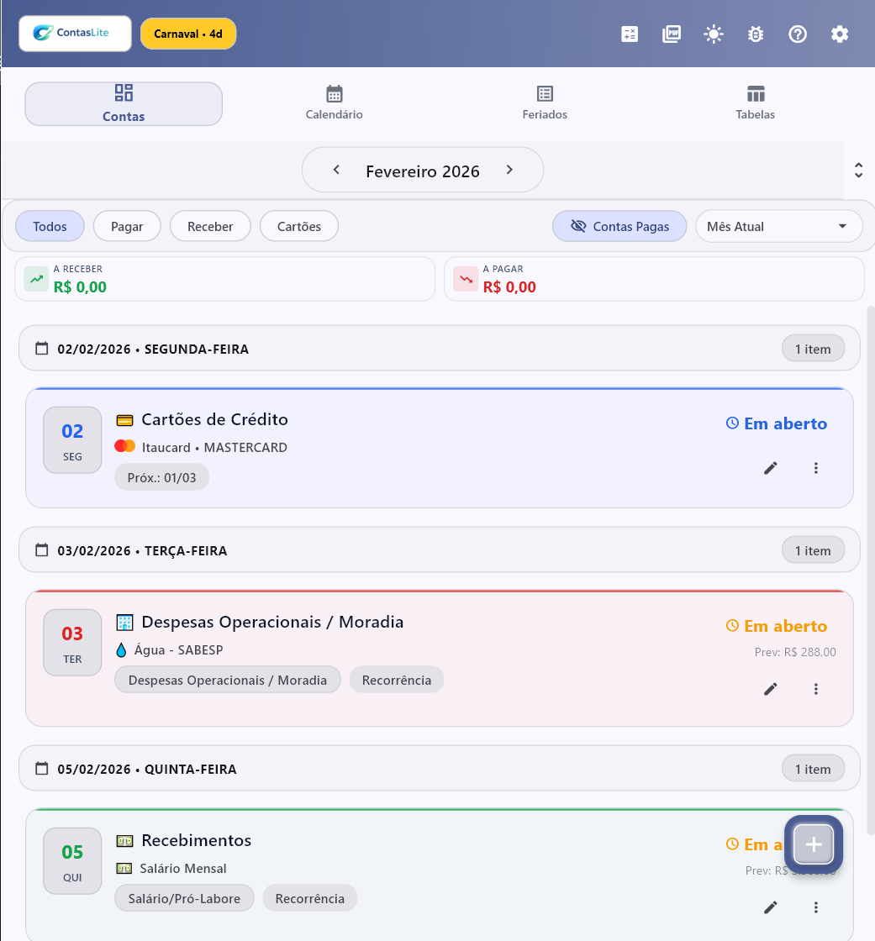
Task: Switch to the Calendário tab
Action: (334, 101)
